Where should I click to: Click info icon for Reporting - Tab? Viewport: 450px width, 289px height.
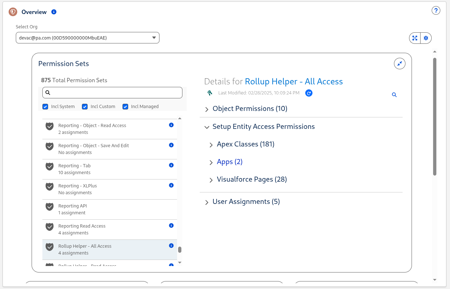pyautogui.click(x=171, y=165)
